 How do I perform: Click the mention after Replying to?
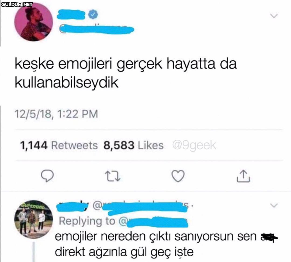(x=153, y=222)
